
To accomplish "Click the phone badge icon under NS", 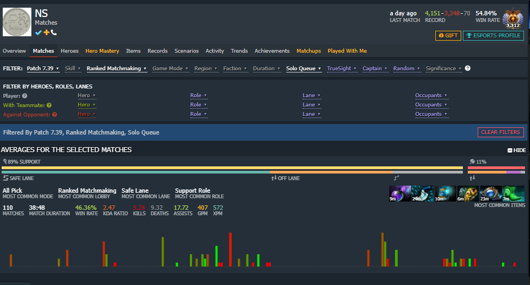I will (54, 32).
